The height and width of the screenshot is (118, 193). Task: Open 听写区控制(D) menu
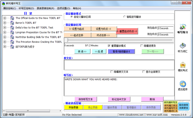pyautogui.click(x=26, y=8)
